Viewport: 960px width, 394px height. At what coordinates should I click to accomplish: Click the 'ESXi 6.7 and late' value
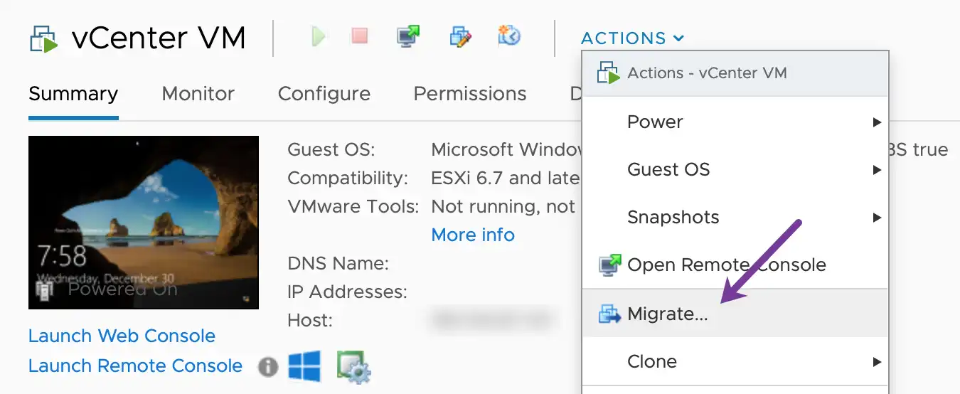click(x=506, y=178)
